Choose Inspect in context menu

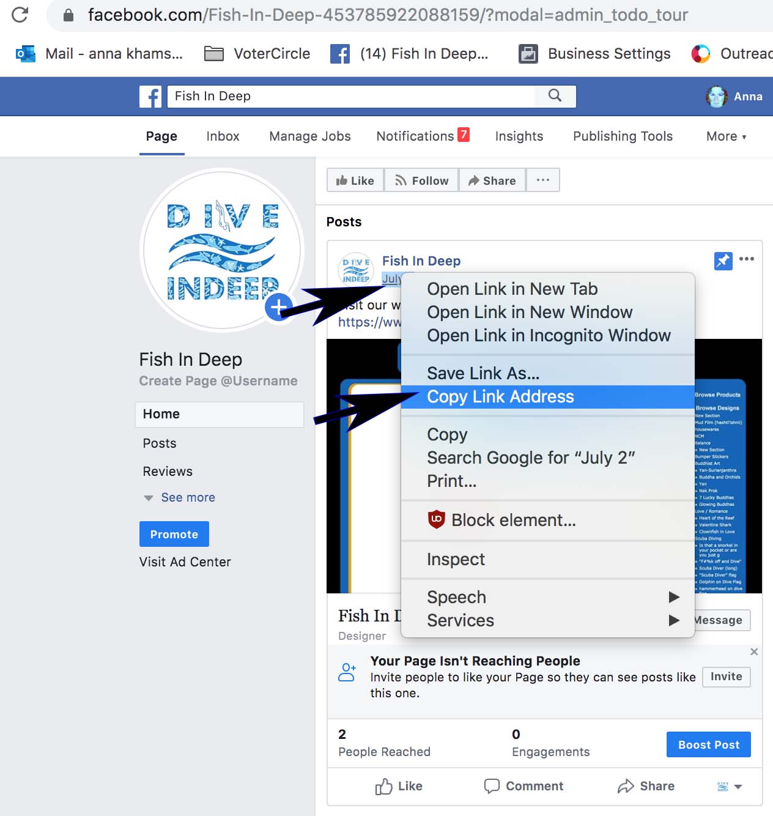point(547,559)
